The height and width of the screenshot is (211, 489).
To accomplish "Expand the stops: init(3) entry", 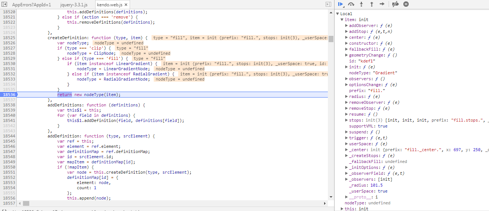I will (x=346, y=120).
